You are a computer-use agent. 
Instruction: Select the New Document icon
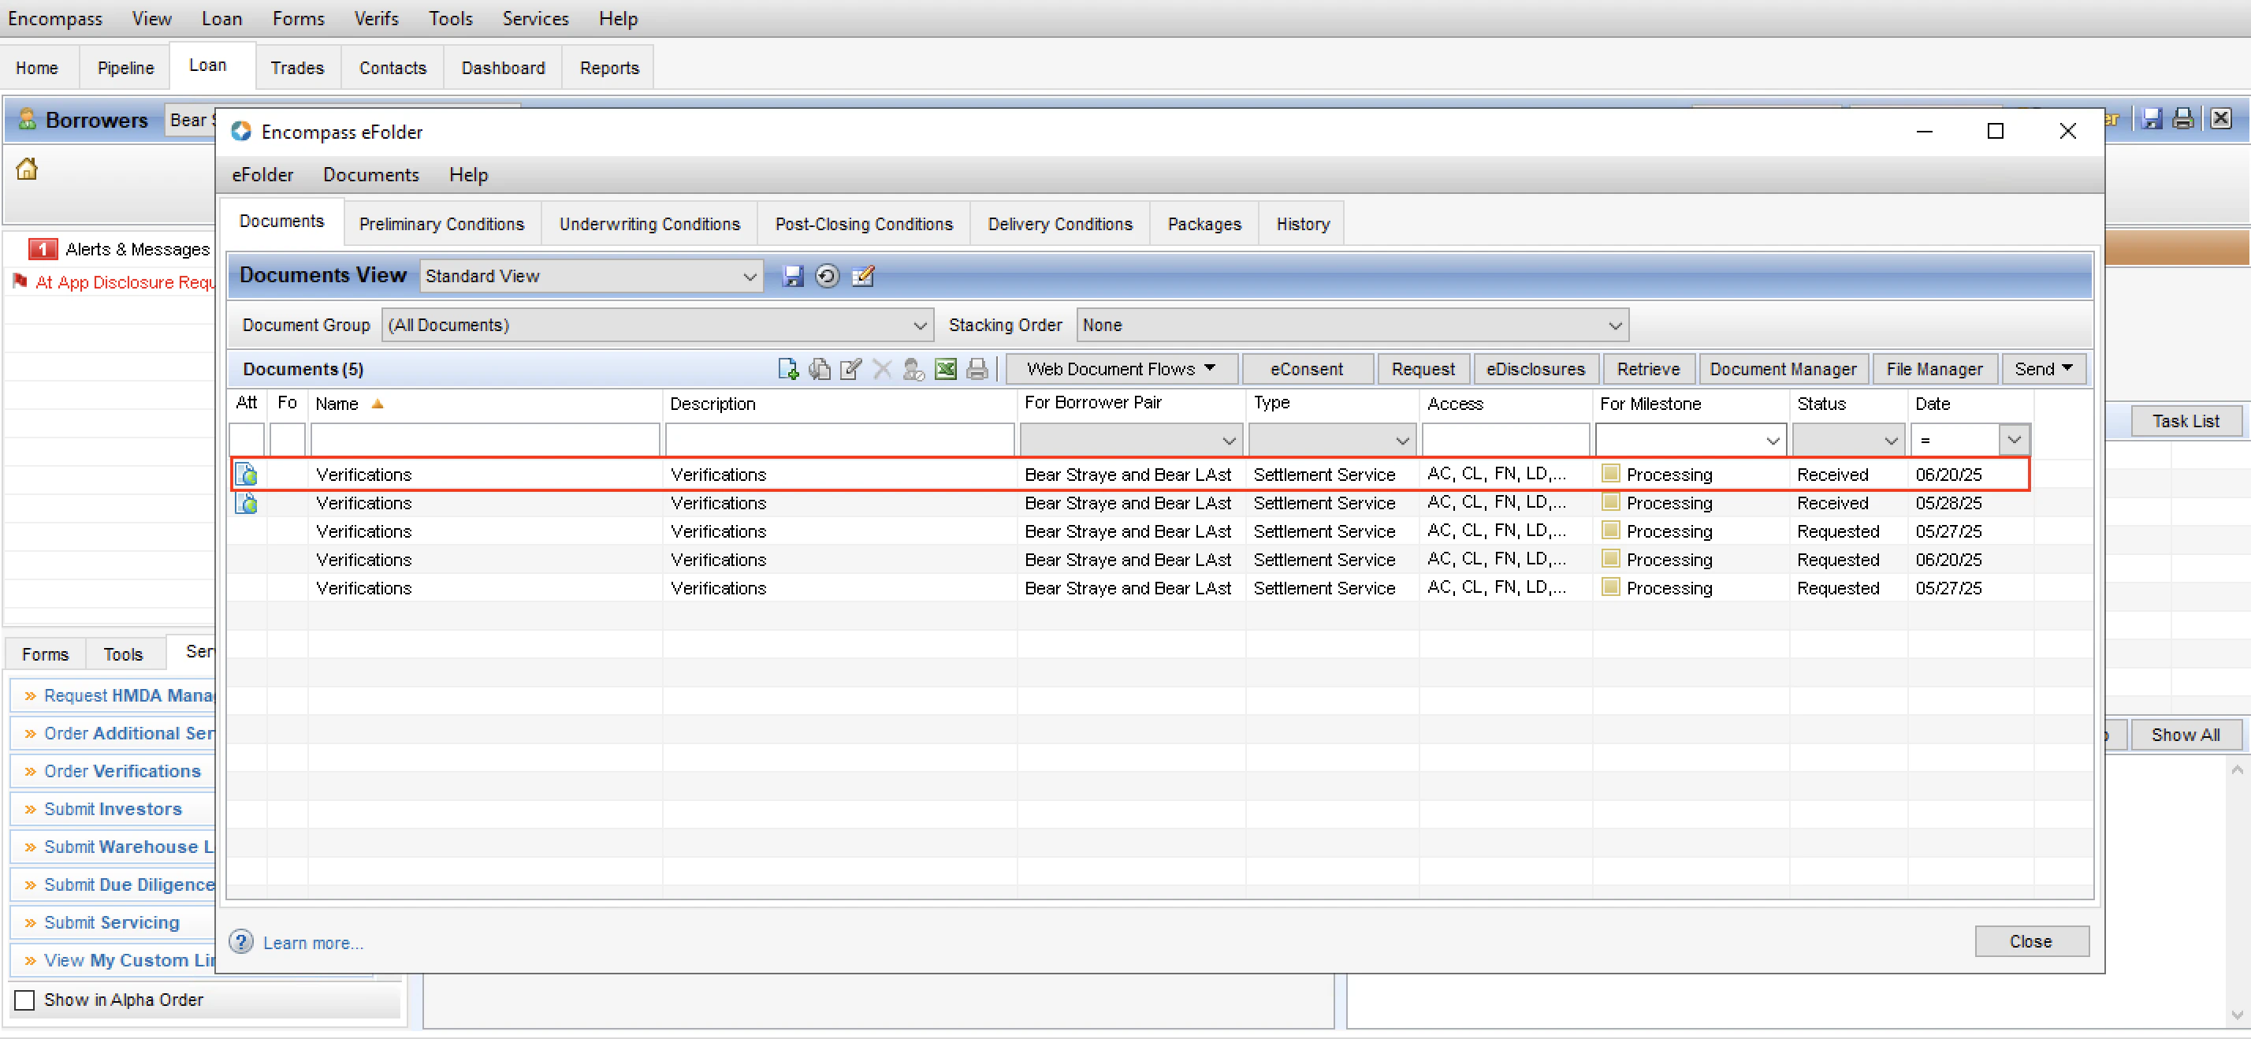(787, 369)
